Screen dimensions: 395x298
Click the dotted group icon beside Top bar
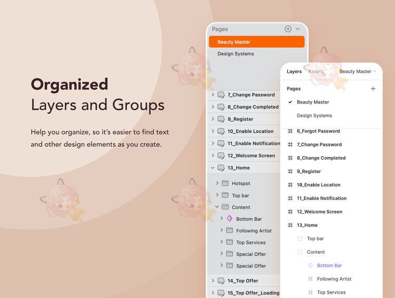pos(300,239)
